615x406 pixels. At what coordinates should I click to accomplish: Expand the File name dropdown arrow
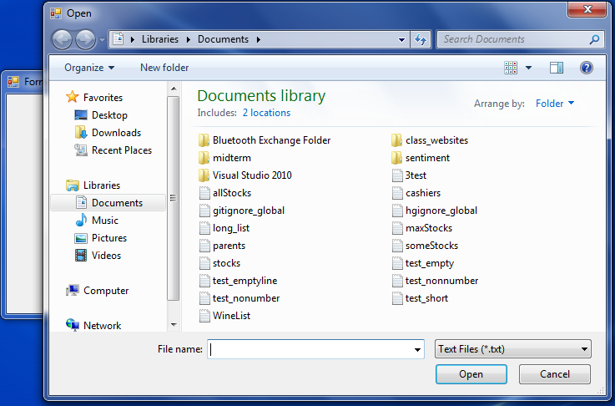[417, 349]
